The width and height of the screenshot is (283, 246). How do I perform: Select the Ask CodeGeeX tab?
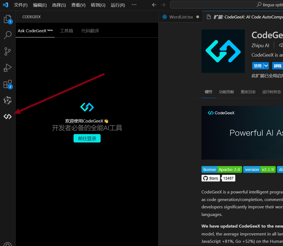(x=35, y=31)
